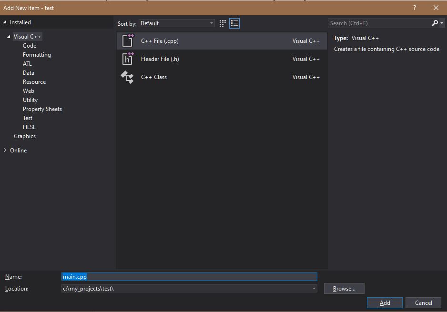Switch to medium icons grid view
The image size is (447, 312).
pyautogui.click(x=223, y=23)
